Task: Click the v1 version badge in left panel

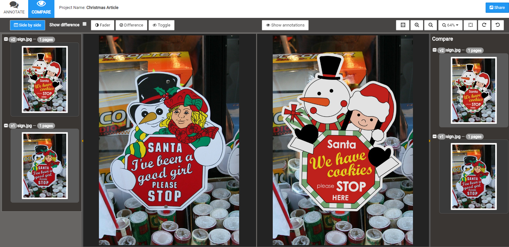Action: click(13, 126)
